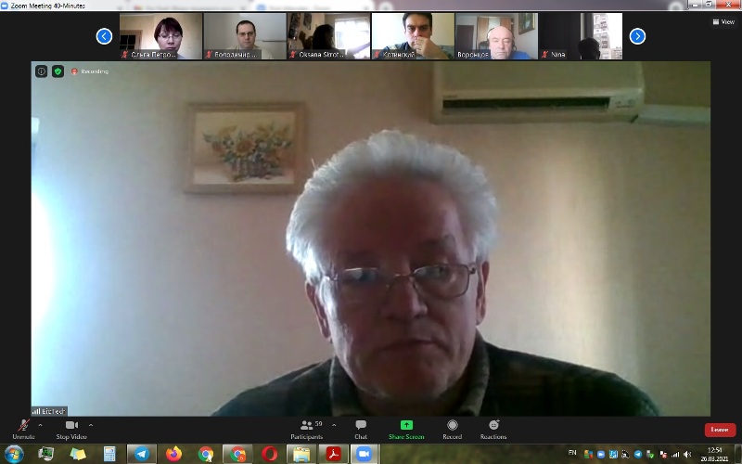Image resolution: width=742 pixels, height=464 pixels.
Task: Show previous participants with left arrow
Action: tap(104, 36)
